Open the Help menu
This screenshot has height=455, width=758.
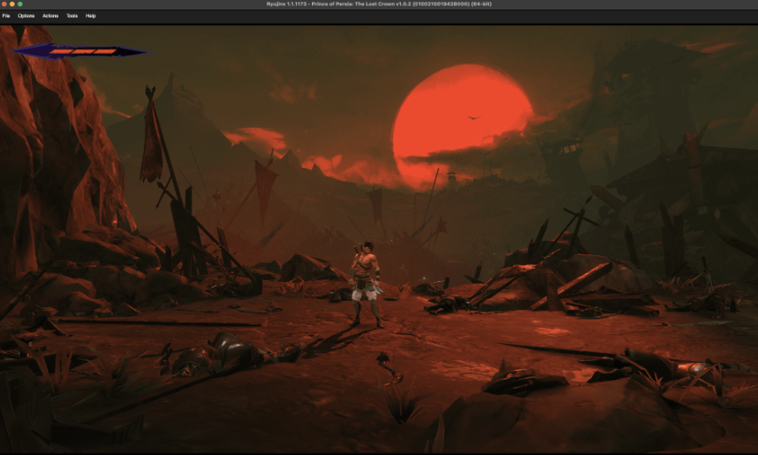[91, 16]
